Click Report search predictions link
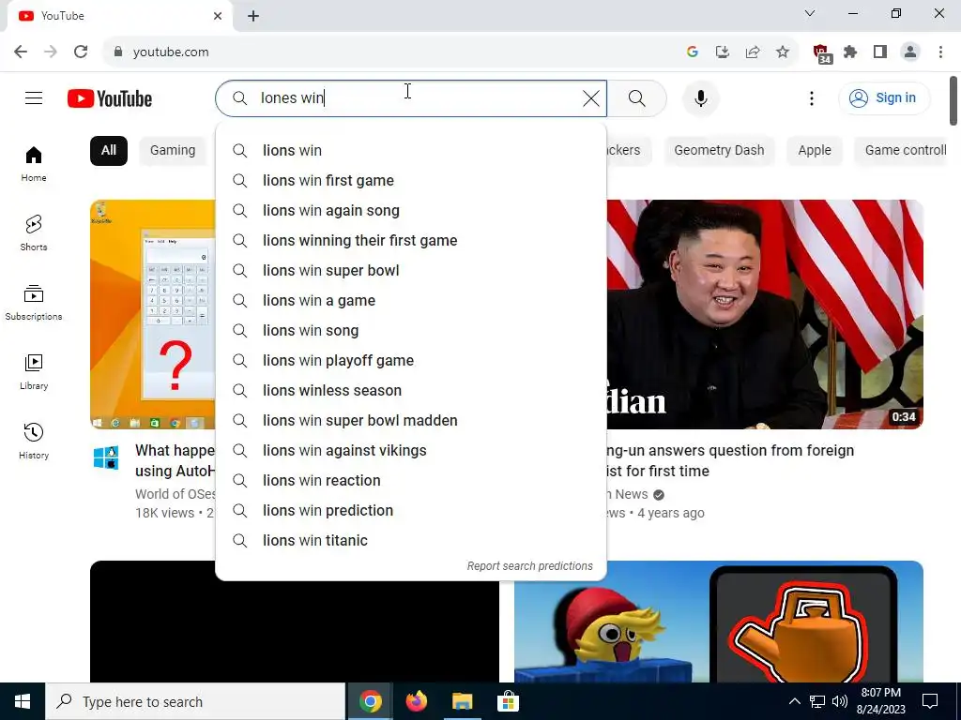Image resolution: width=961 pixels, height=720 pixels. coord(529,566)
